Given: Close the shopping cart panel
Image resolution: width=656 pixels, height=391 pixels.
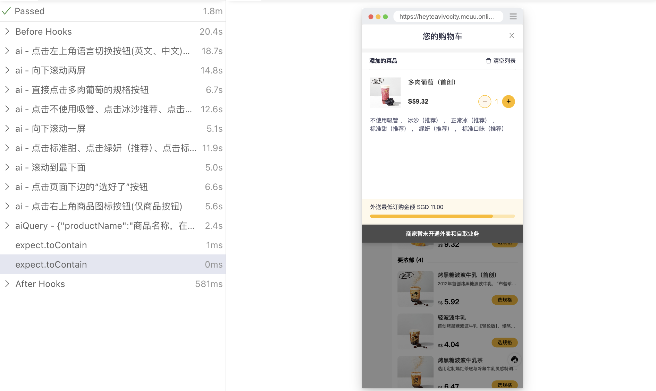Looking at the screenshot, I should [511, 36].
